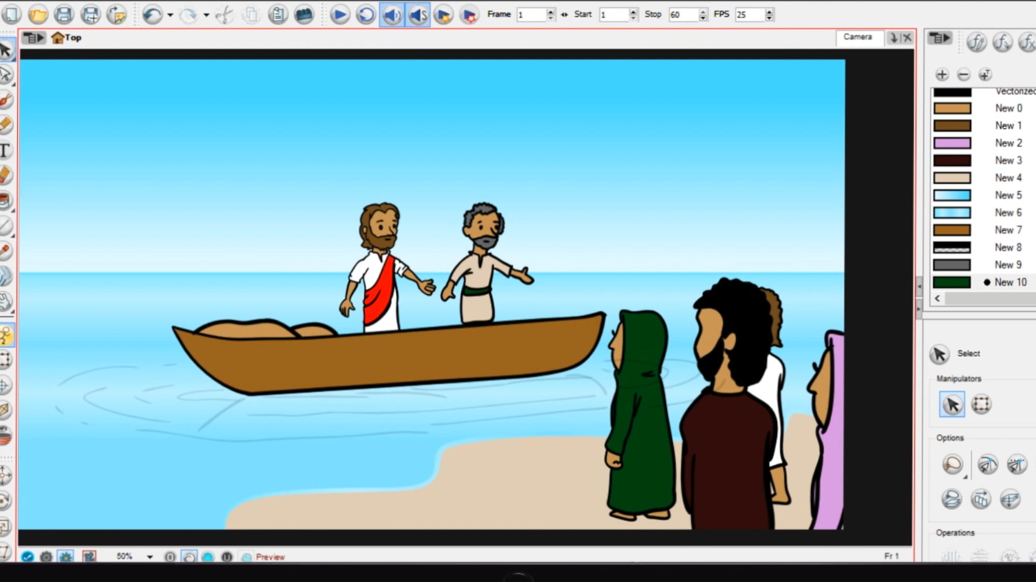
Task: Toggle the Loop playback button
Action: click(x=365, y=15)
